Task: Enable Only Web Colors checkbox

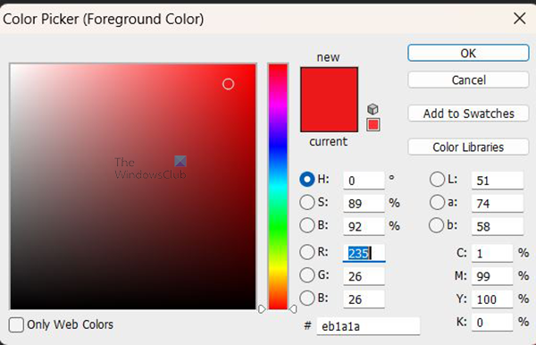Action: pos(16,324)
